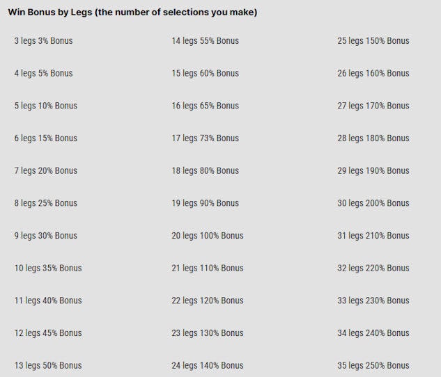Select the 27 legs 170% Bonus entry

coord(373,106)
